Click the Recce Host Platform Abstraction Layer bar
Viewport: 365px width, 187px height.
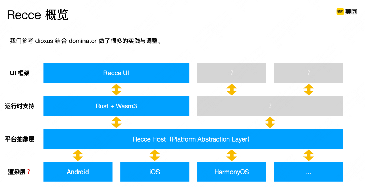pos(193,139)
